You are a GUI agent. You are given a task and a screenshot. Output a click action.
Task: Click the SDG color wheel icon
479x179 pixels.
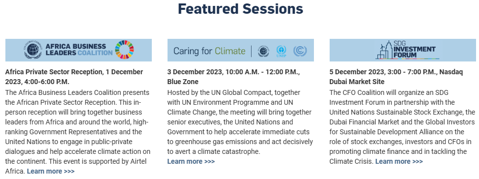click(124, 50)
